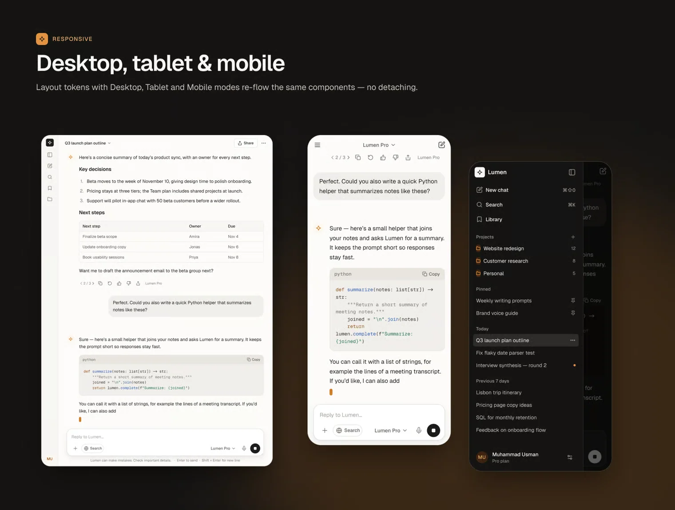This screenshot has width=675, height=510.
Task: Open hamburger menu in tablet mockup
Action: [x=318, y=145]
